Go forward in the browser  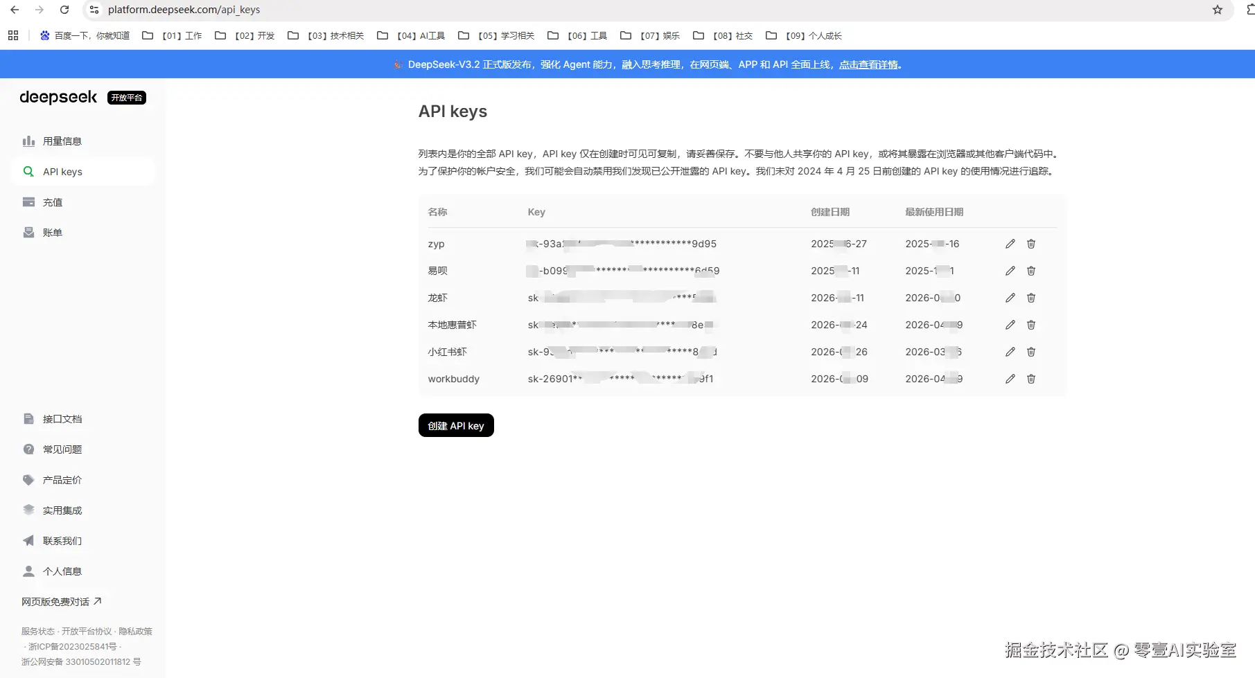(x=40, y=10)
